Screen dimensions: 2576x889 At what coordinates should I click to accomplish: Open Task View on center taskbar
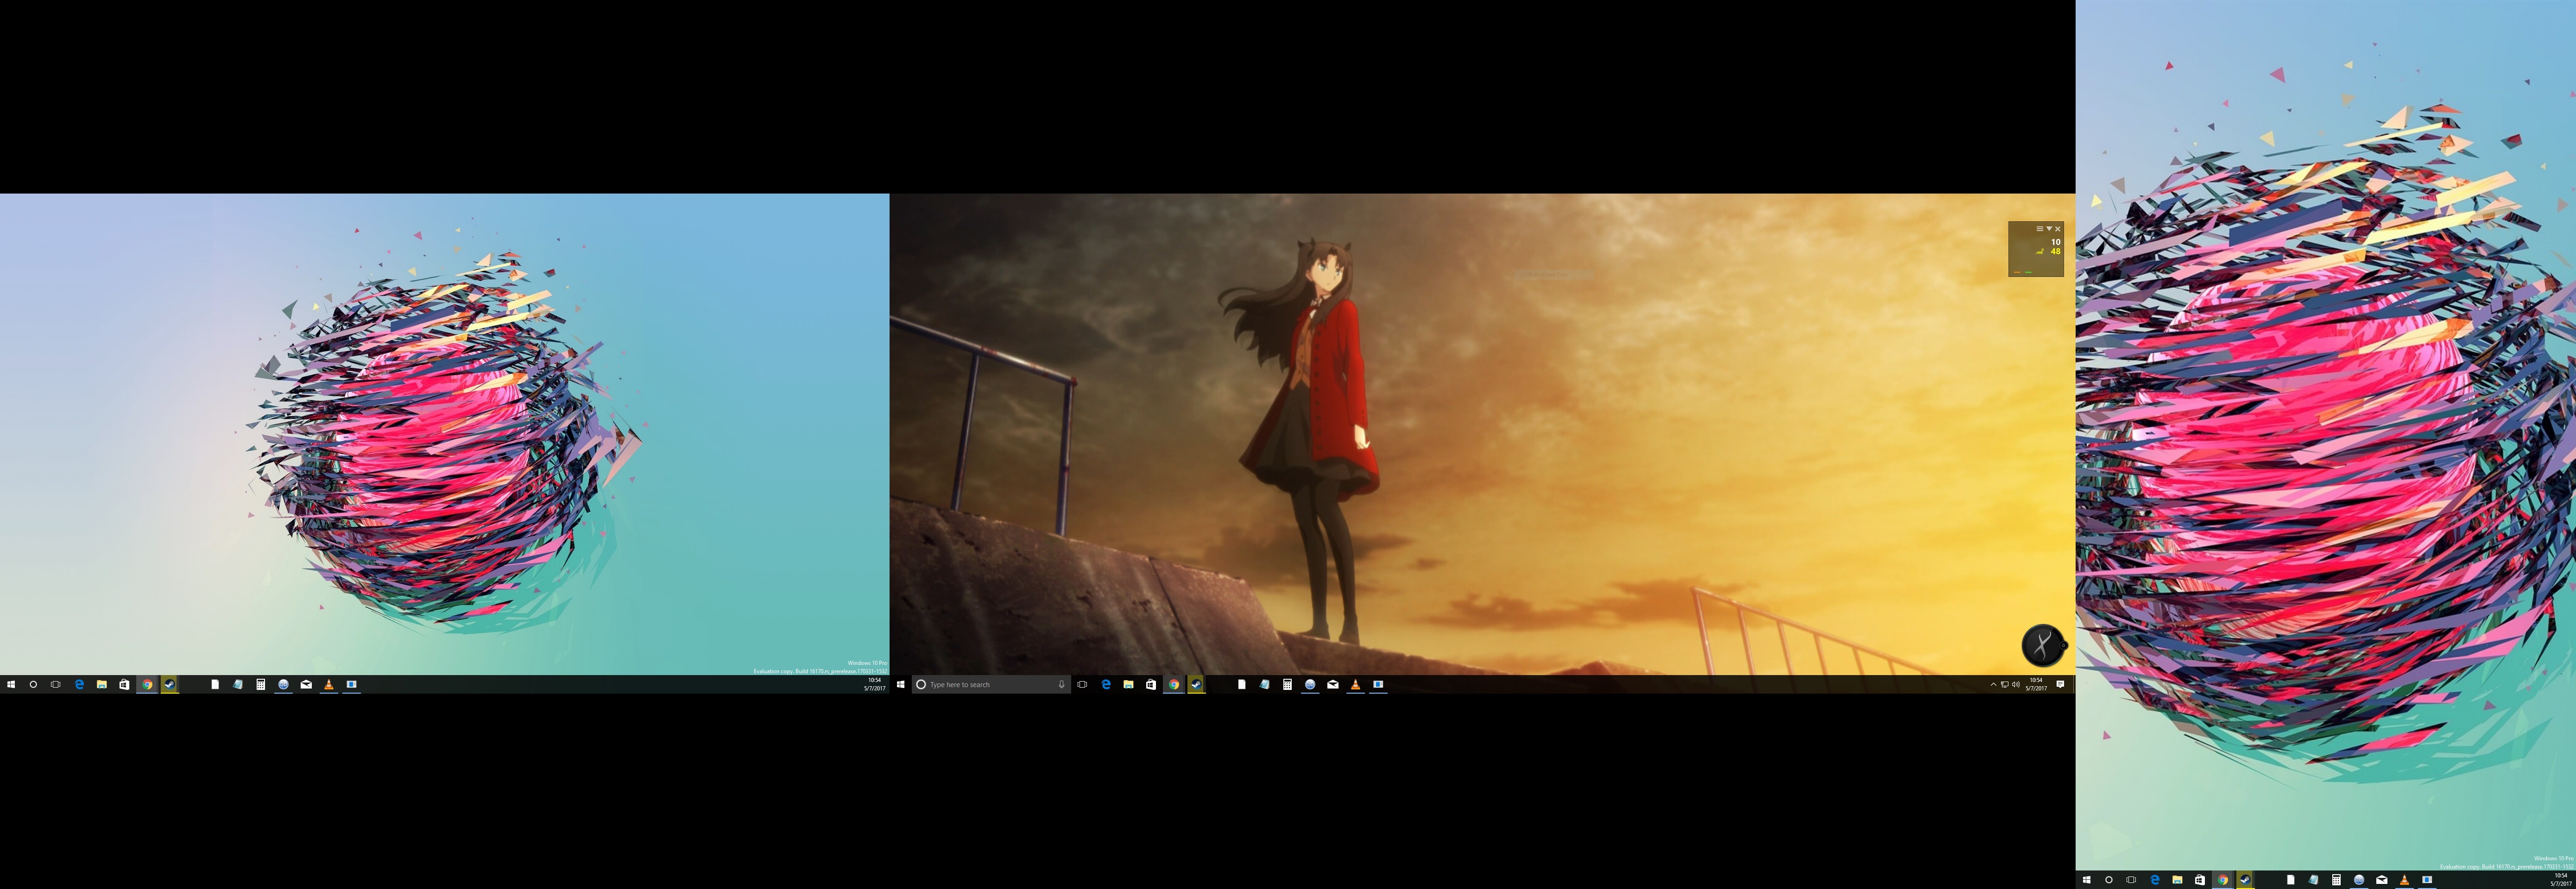pos(1082,684)
